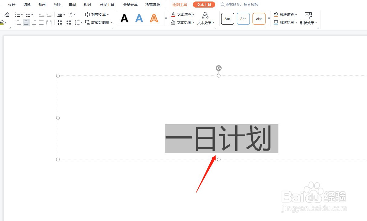367x221 pixels.
Task: Click the red 文本填充 text fill icon
Action: tap(173, 15)
